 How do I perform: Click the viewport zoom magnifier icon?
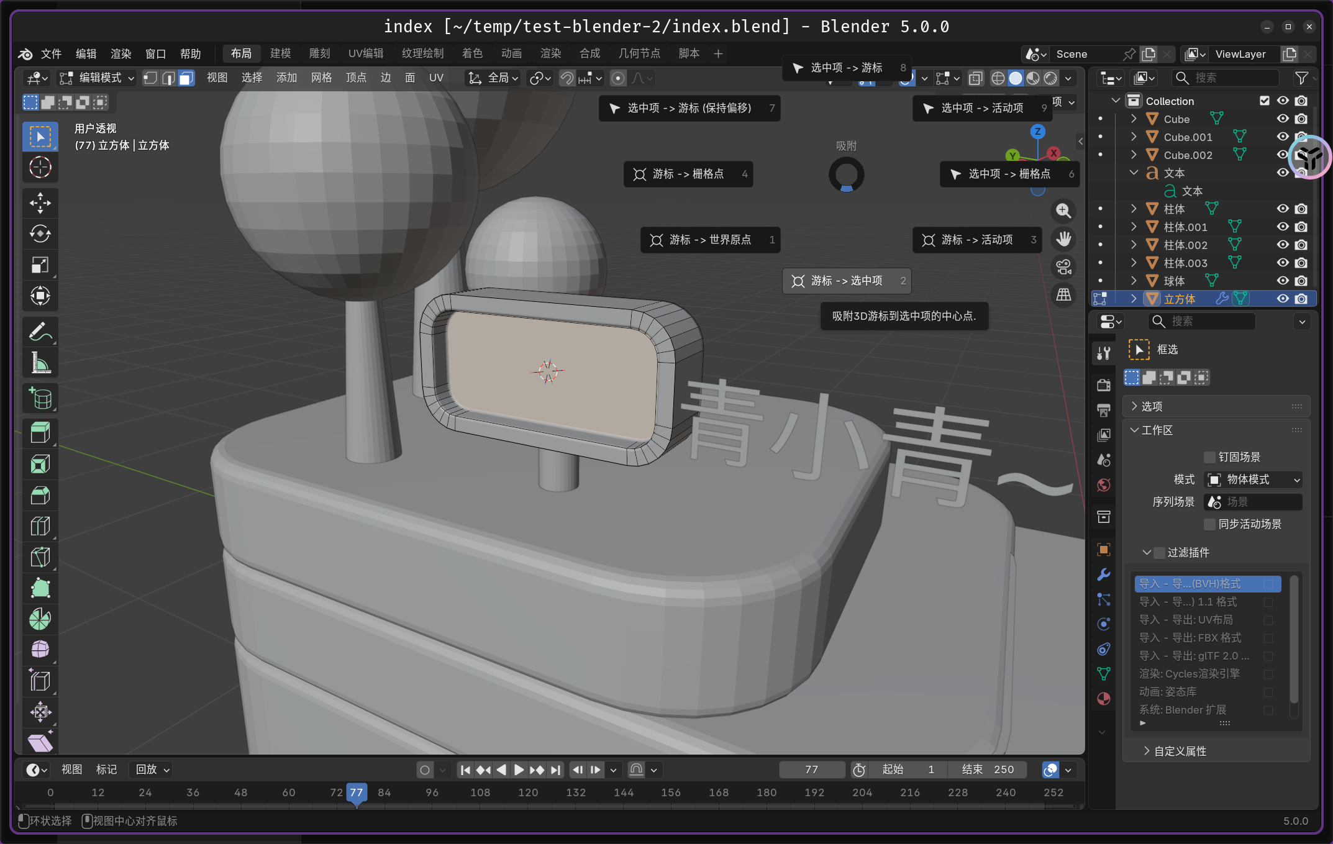(1063, 211)
